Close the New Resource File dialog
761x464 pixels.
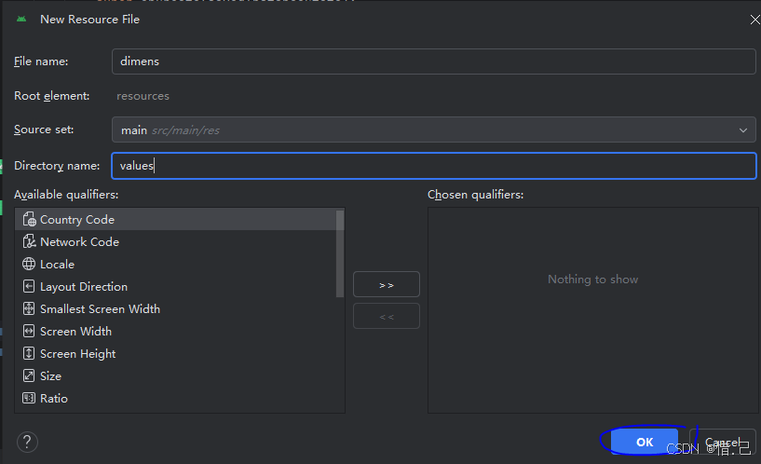click(x=754, y=20)
